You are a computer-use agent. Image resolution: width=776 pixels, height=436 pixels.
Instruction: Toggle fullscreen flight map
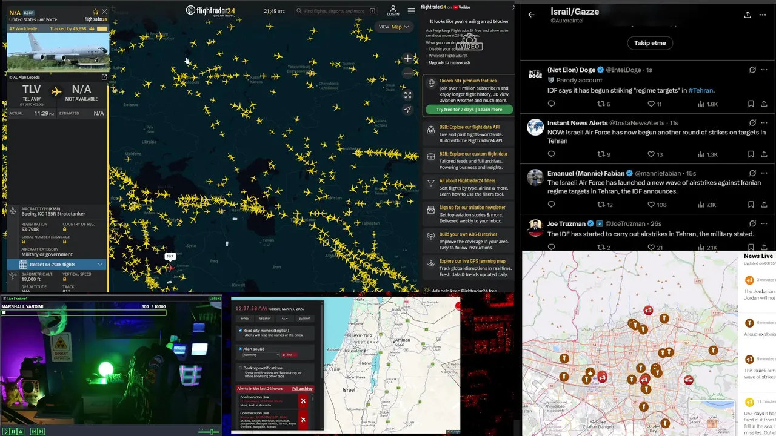coord(408,95)
